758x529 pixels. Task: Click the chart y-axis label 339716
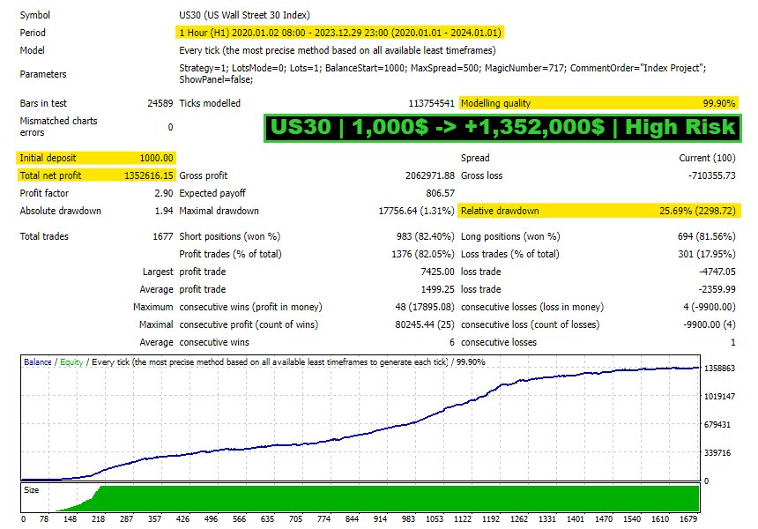point(717,452)
